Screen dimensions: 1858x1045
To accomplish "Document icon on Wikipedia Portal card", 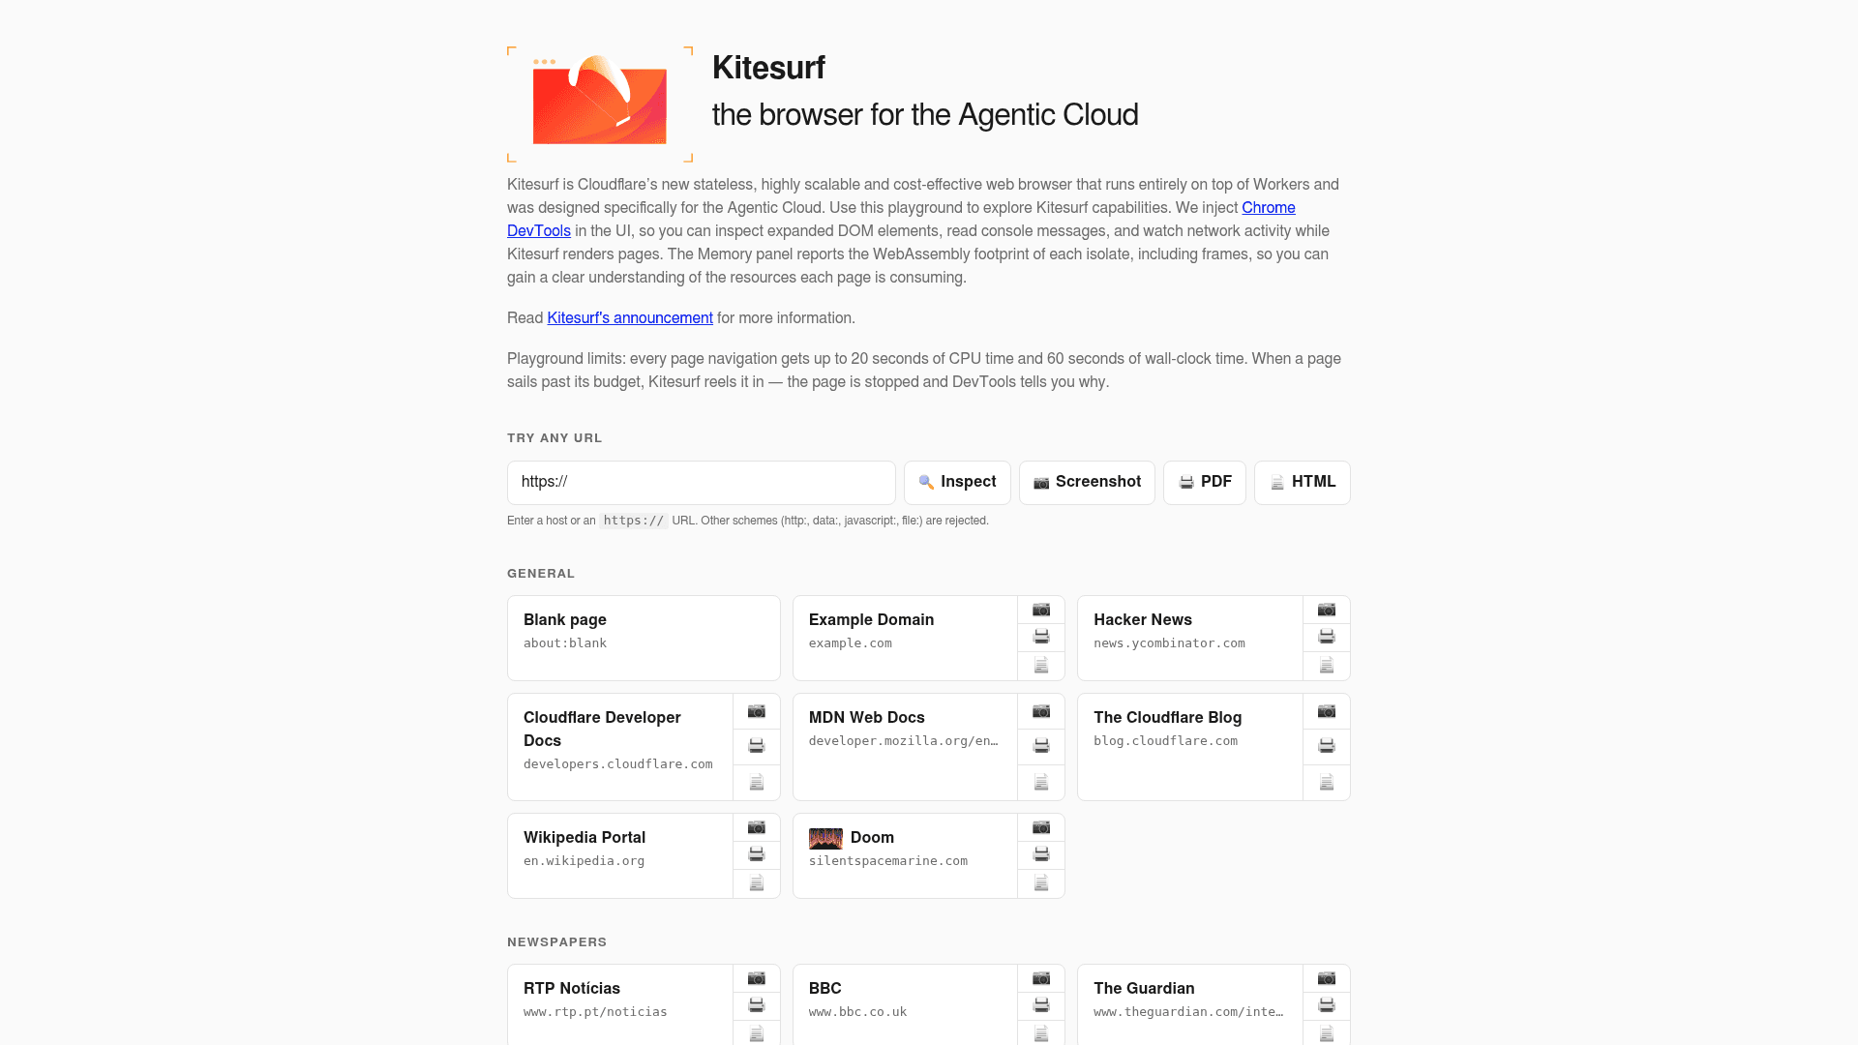I will (x=757, y=883).
